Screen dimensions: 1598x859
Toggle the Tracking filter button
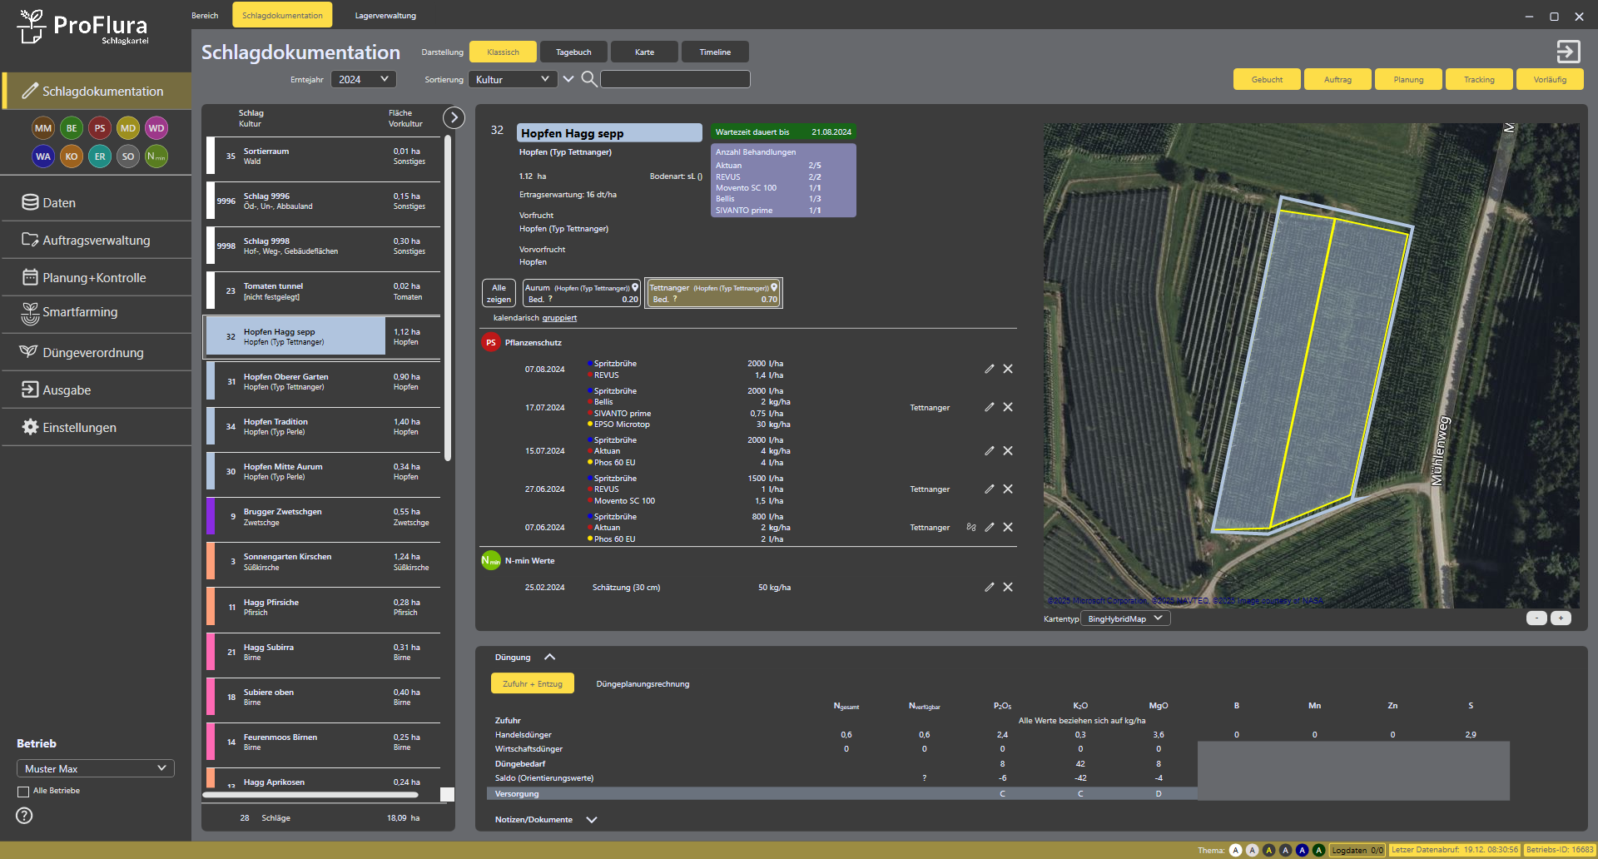coord(1479,80)
